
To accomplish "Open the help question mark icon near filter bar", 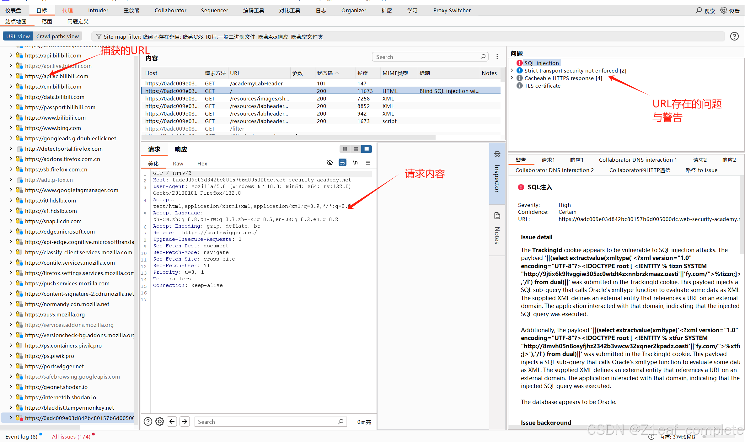I will [734, 36].
